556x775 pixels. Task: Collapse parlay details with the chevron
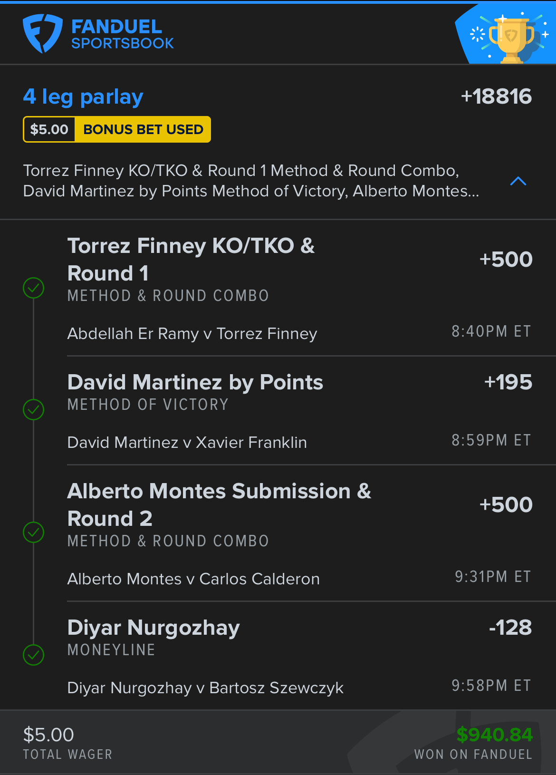point(518,181)
